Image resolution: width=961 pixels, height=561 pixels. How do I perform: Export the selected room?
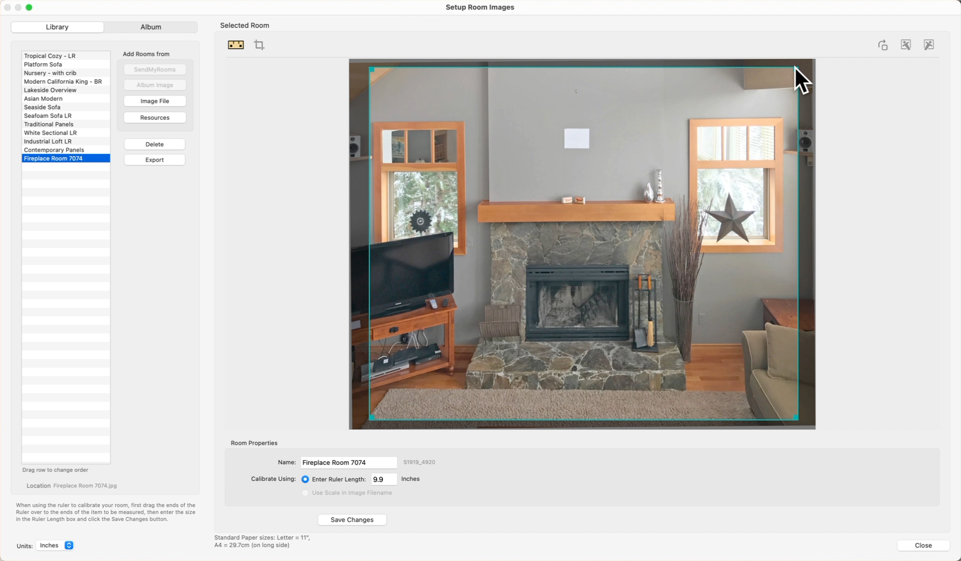154,160
